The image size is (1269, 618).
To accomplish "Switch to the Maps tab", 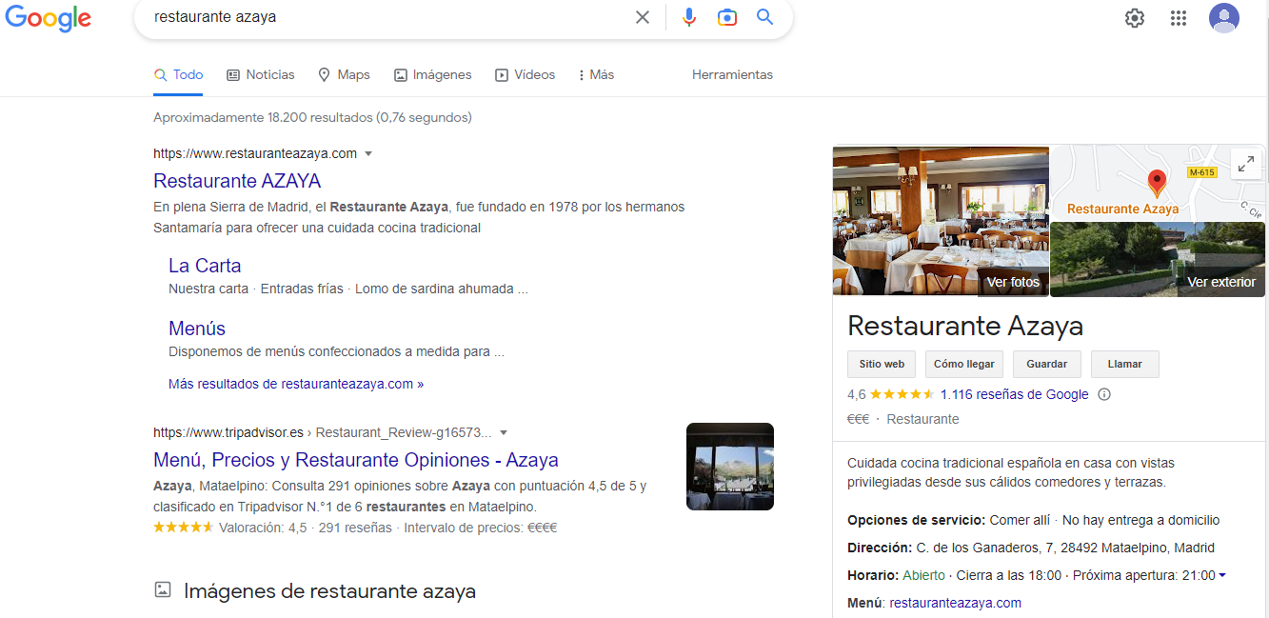I will coord(344,74).
